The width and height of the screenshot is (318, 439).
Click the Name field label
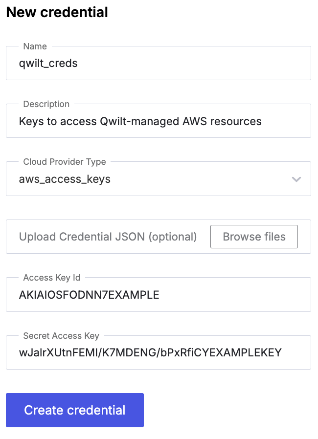click(35, 46)
